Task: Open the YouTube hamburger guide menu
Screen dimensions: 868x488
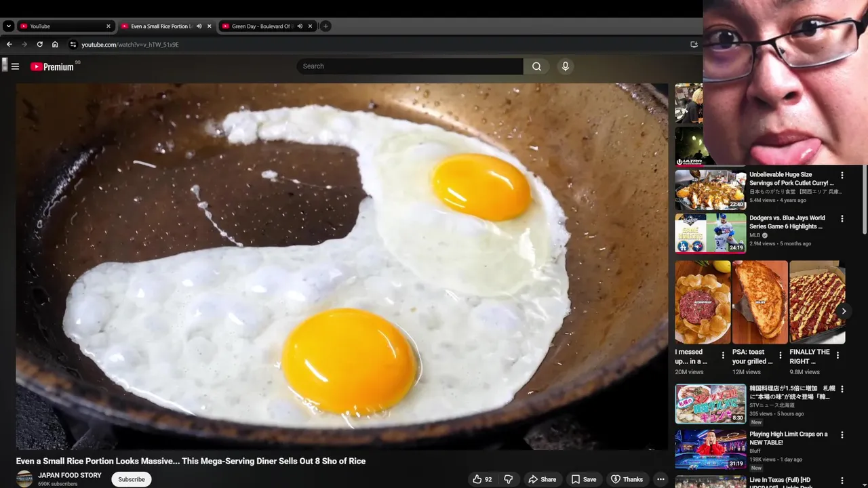Action: tap(15, 66)
